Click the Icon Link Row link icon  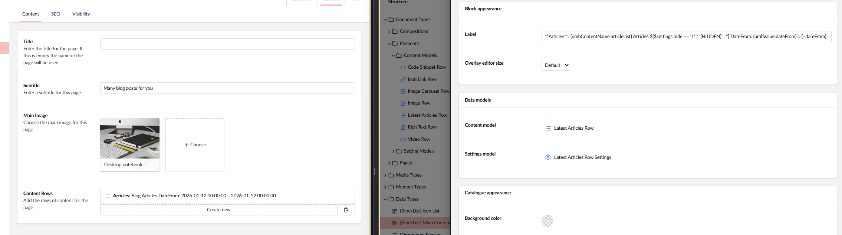click(403, 79)
